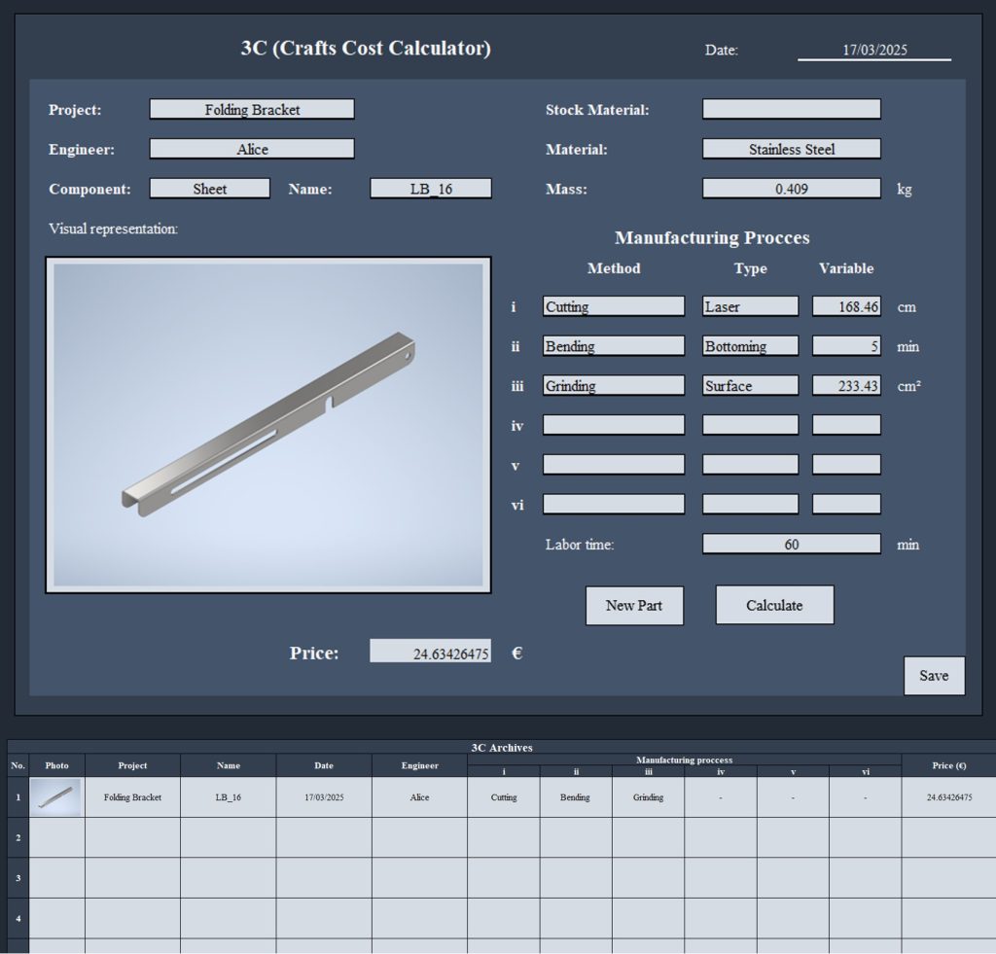Click the Labor time field showing 60

pos(791,545)
